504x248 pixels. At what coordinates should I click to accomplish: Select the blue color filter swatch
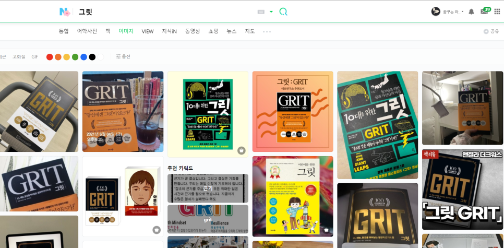point(84,57)
